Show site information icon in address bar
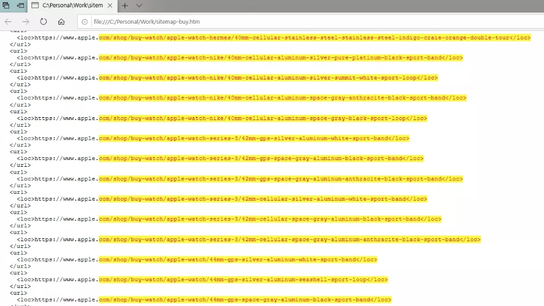The image size is (544, 306). [x=85, y=21]
